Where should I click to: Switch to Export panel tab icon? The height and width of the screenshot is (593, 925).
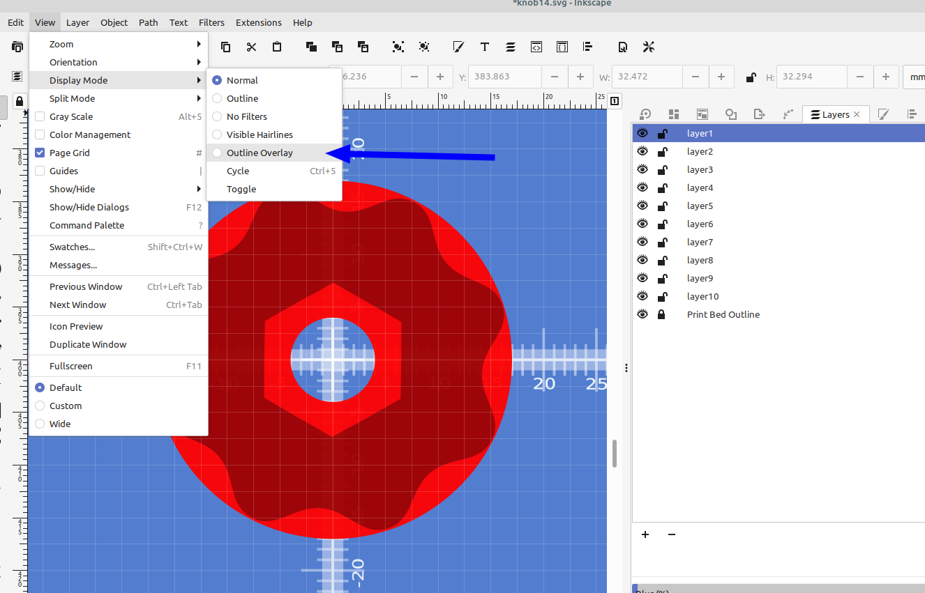tap(760, 114)
